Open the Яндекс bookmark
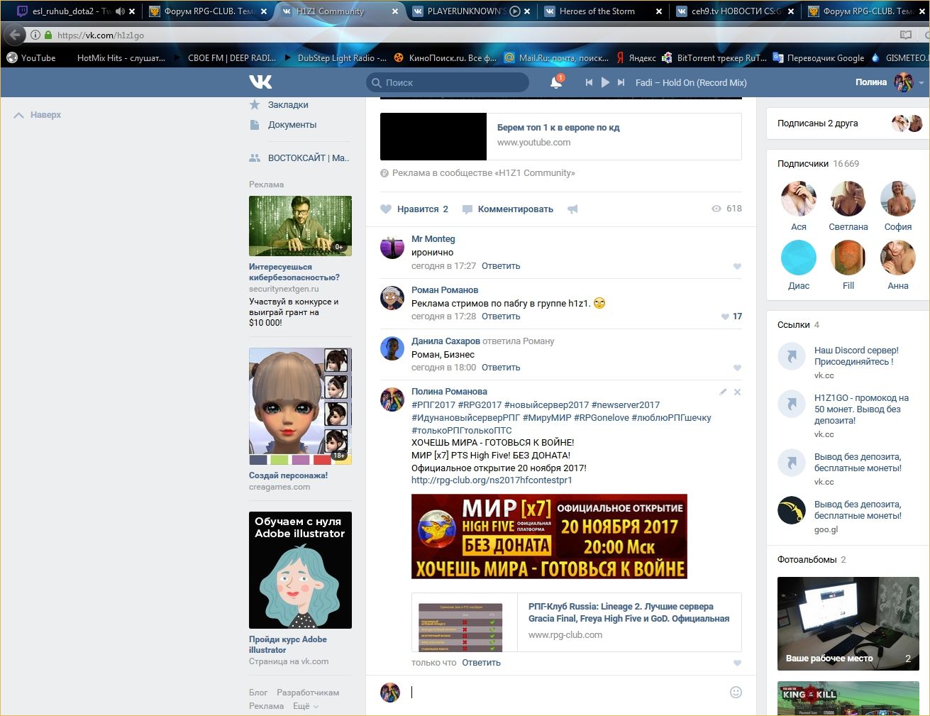This screenshot has height=716, width=930. [636, 58]
